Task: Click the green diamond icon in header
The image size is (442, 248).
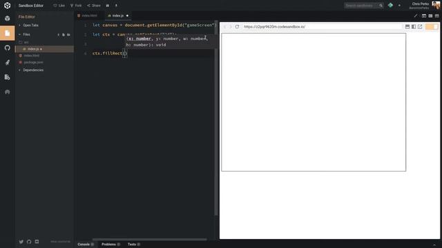Action: pyautogui.click(x=390, y=6)
